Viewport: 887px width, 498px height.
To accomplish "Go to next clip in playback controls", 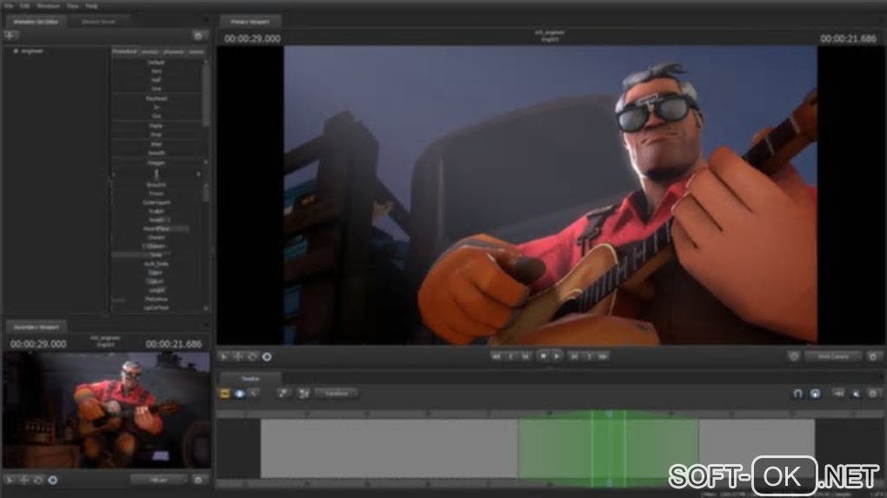I will pyautogui.click(x=574, y=356).
